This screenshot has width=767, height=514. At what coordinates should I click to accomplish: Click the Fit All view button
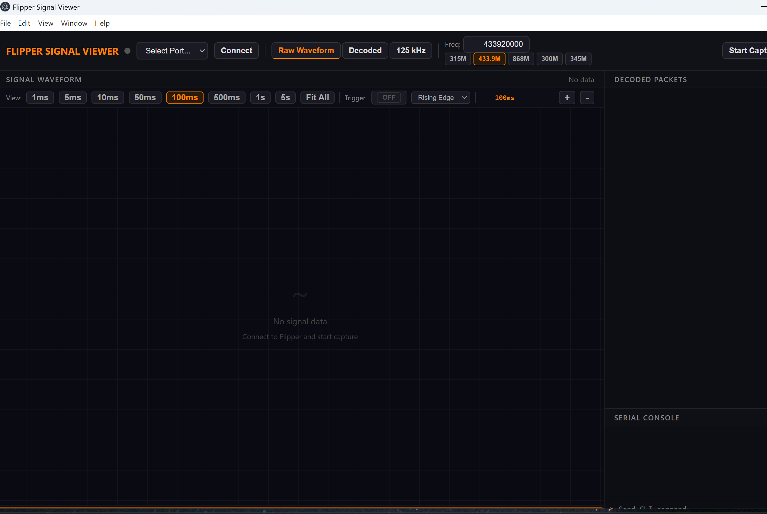(x=317, y=98)
